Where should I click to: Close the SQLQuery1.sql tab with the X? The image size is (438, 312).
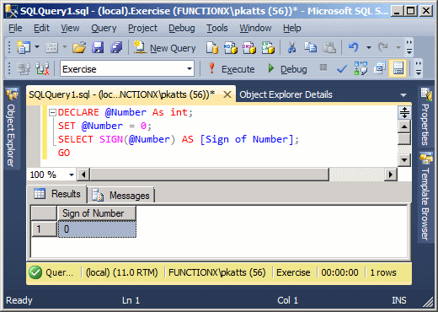[x=227, y=94]
